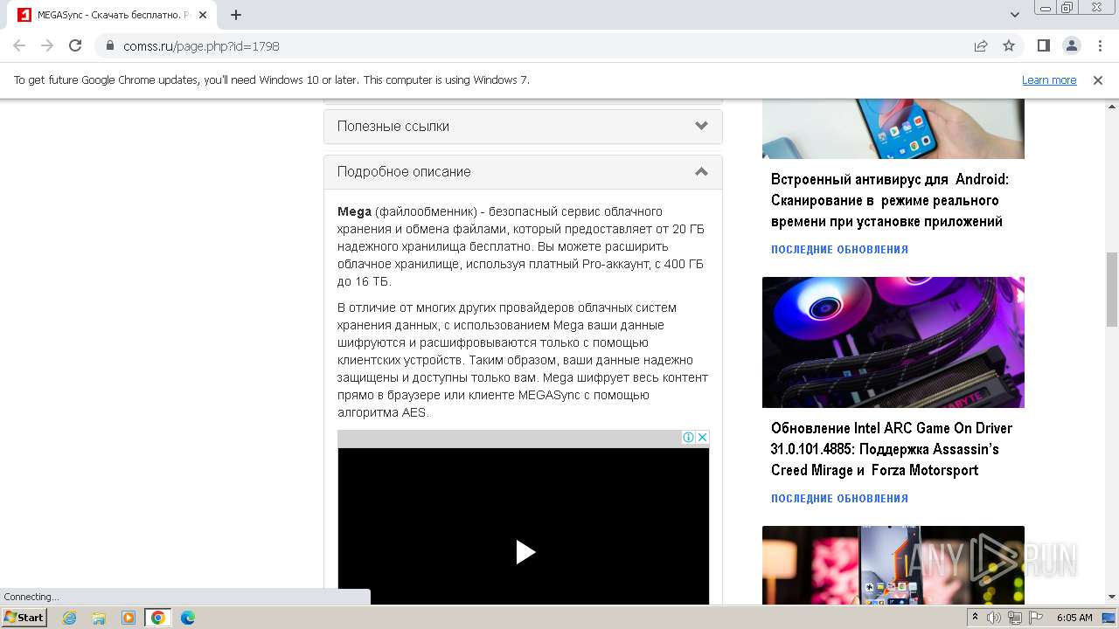Switch to Chrome in the taskbar
Screen dimensions: 1119x629
(158, 618)
